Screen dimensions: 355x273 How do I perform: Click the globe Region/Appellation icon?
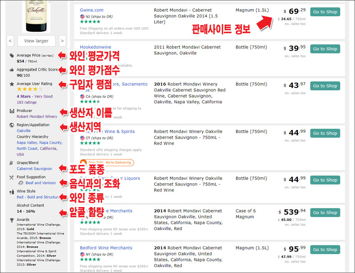click(x=12, y=125)
